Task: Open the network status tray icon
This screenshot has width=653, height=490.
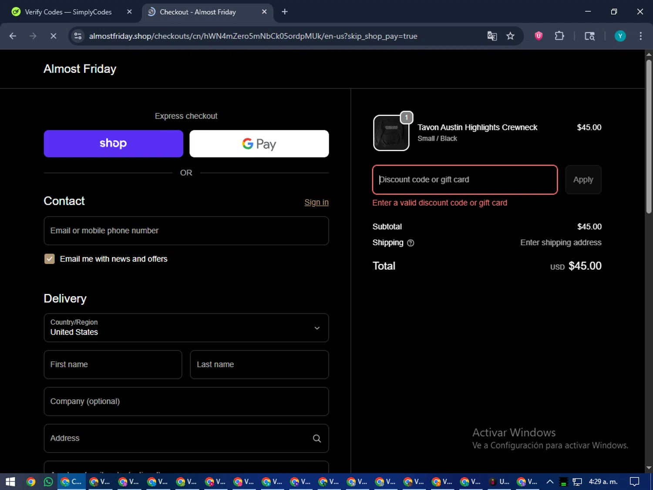Action: tap(577, 482)
